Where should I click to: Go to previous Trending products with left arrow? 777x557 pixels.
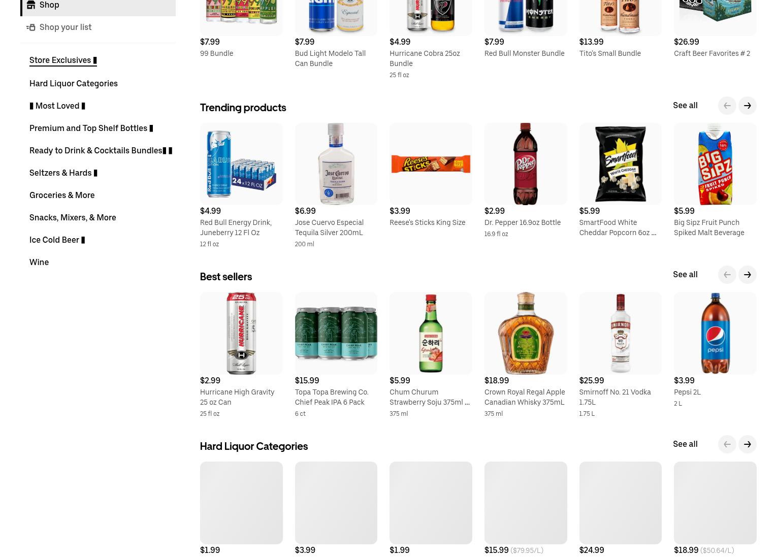727,106
